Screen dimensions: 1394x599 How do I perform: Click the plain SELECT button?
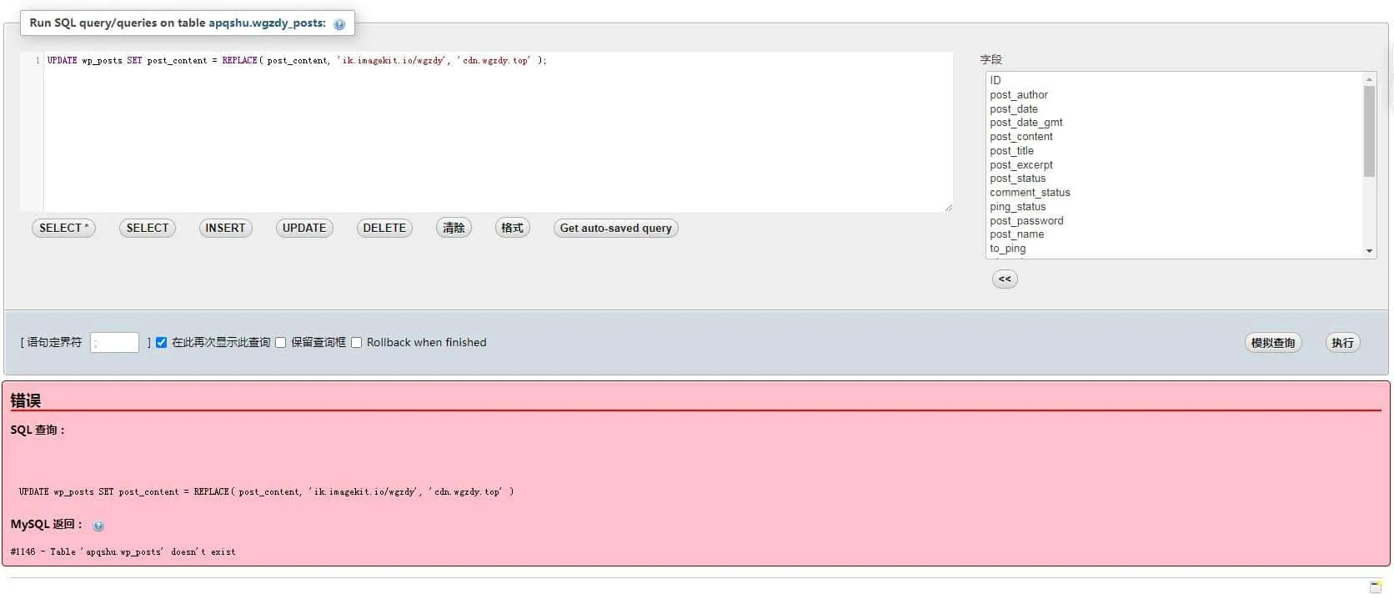click(148, 228)
